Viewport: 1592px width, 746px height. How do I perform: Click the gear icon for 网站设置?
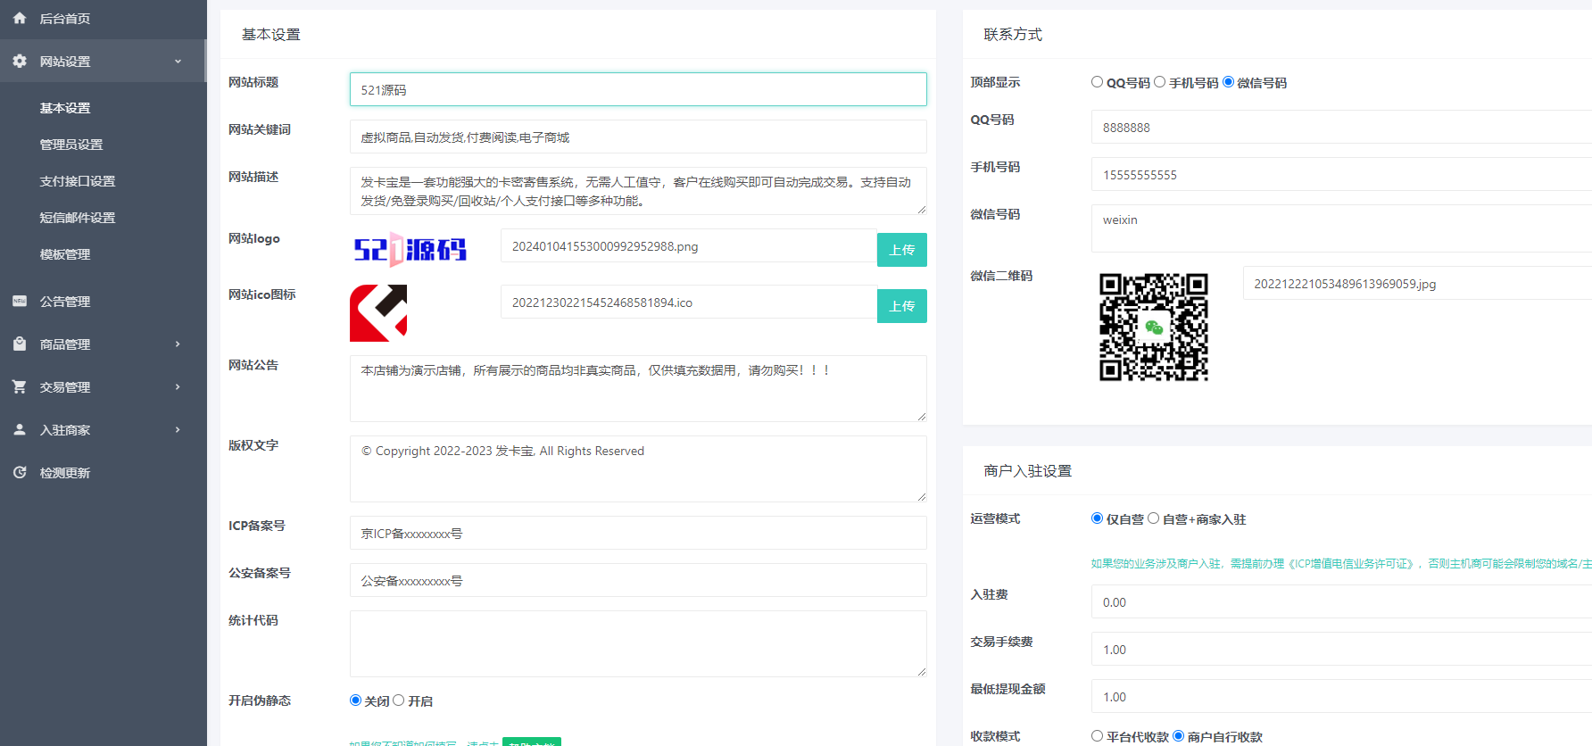point(20,61)
